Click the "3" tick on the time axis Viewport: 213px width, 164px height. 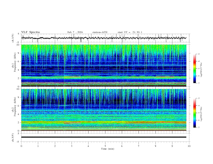pos(72,146)
